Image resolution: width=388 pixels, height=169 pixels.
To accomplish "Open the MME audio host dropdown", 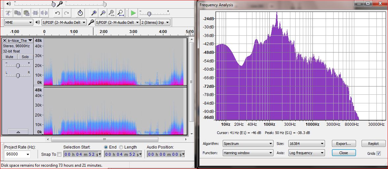I will click(x=18, y=22).
